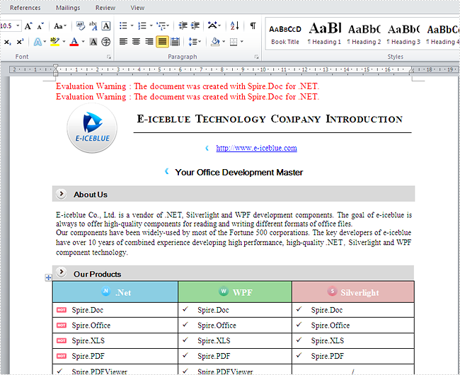Expand the Numbering dropdown arrow
460x375 pixels.
click(151, 25)
